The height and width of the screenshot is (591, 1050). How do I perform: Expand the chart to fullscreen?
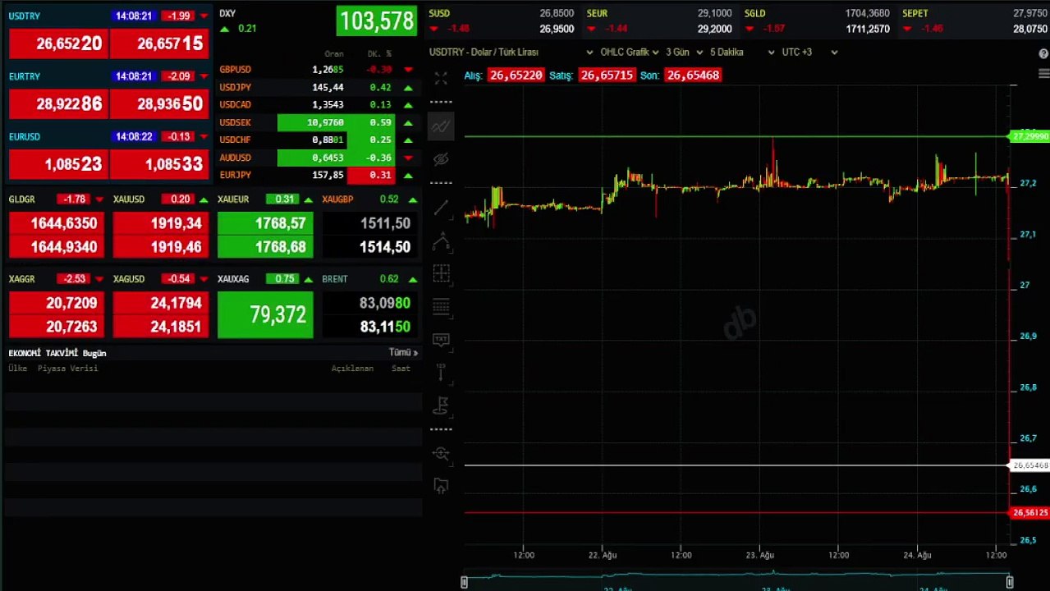[x=441, y=79]
